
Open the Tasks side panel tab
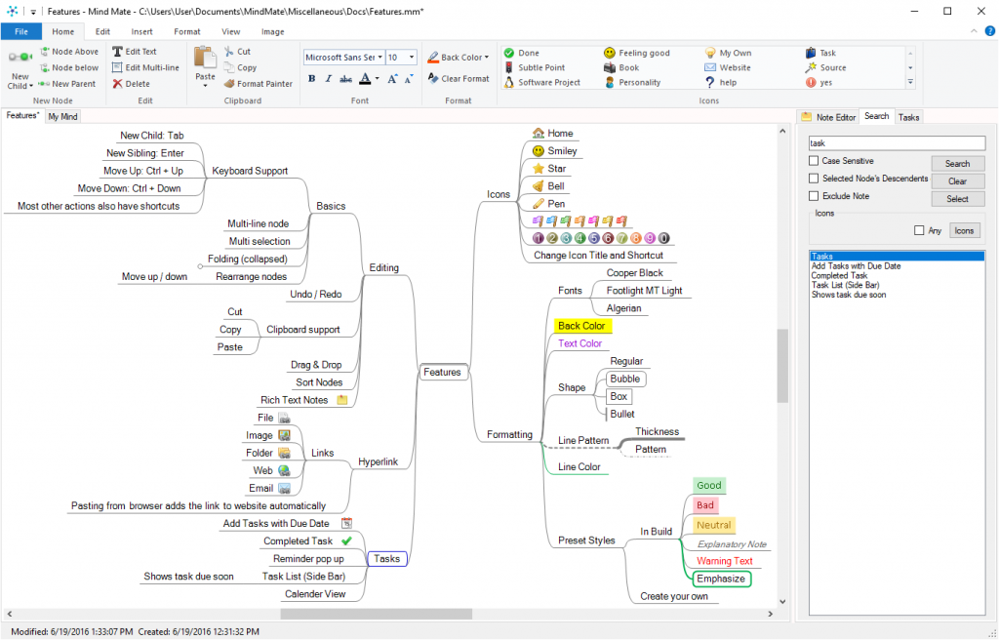click(908, 117)
